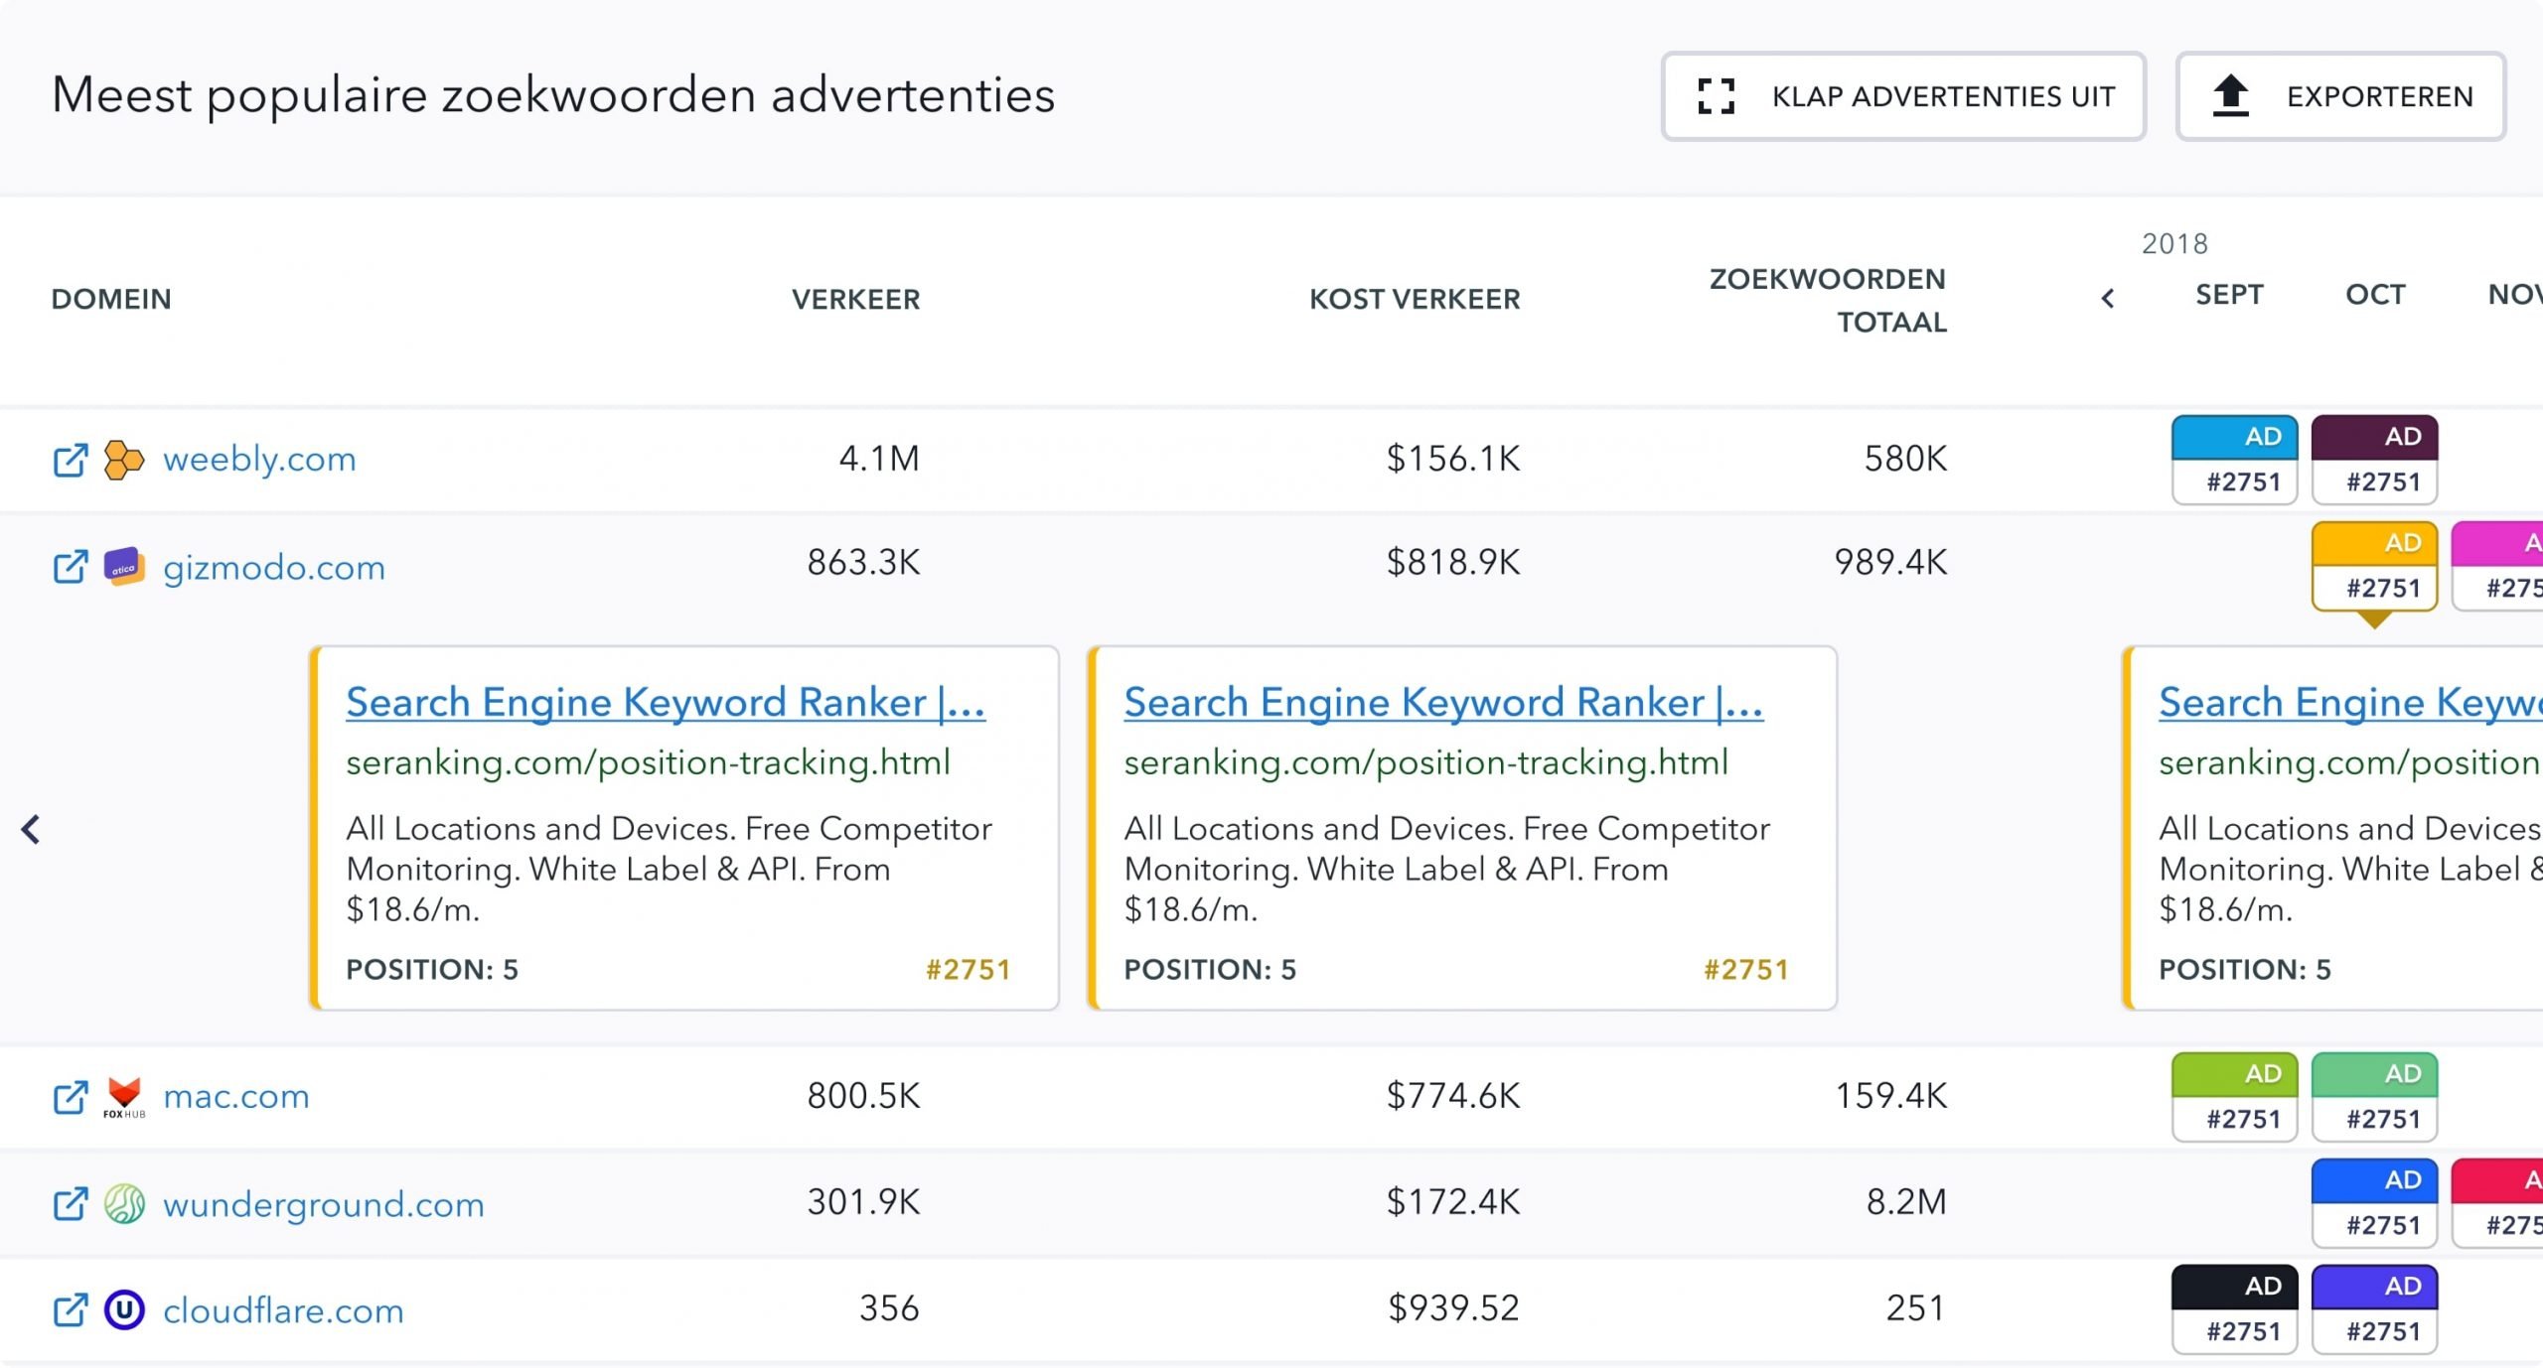Click the upload arrow icon in Exporteren
The width and height of the screenshot is (2543, 1368).
click(x=2230, y=96)
